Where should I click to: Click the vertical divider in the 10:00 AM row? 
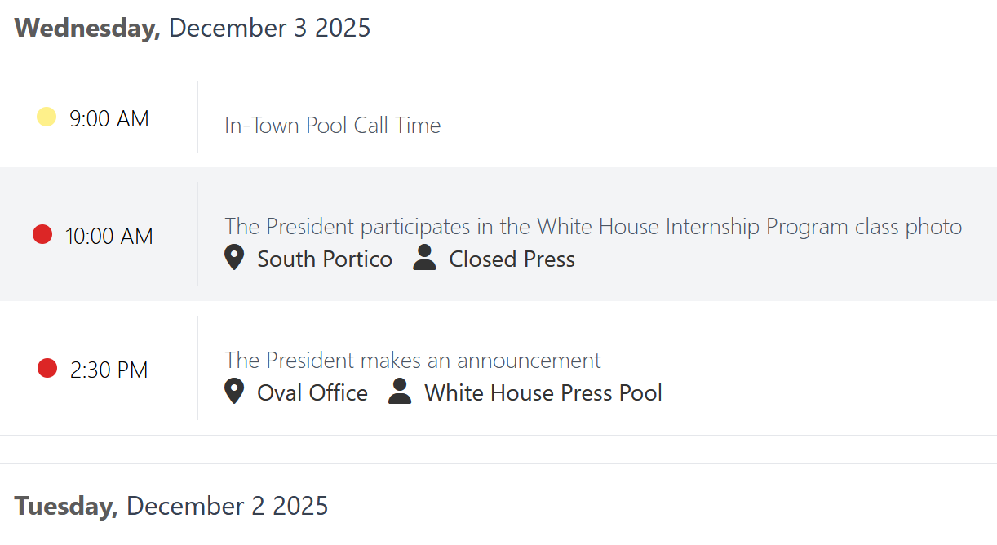[197, 234]
